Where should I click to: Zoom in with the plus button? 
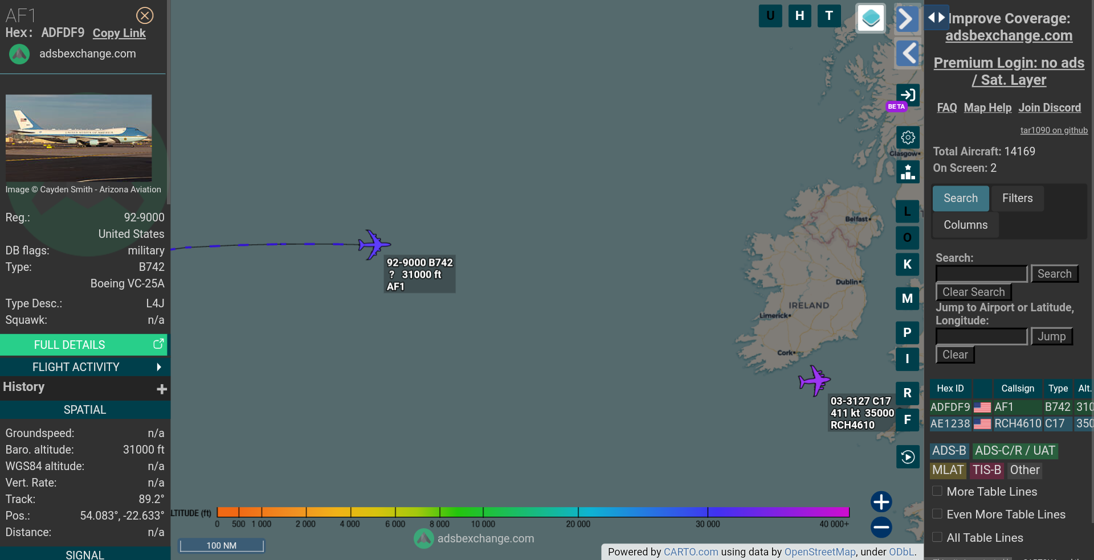pos(881,502)
